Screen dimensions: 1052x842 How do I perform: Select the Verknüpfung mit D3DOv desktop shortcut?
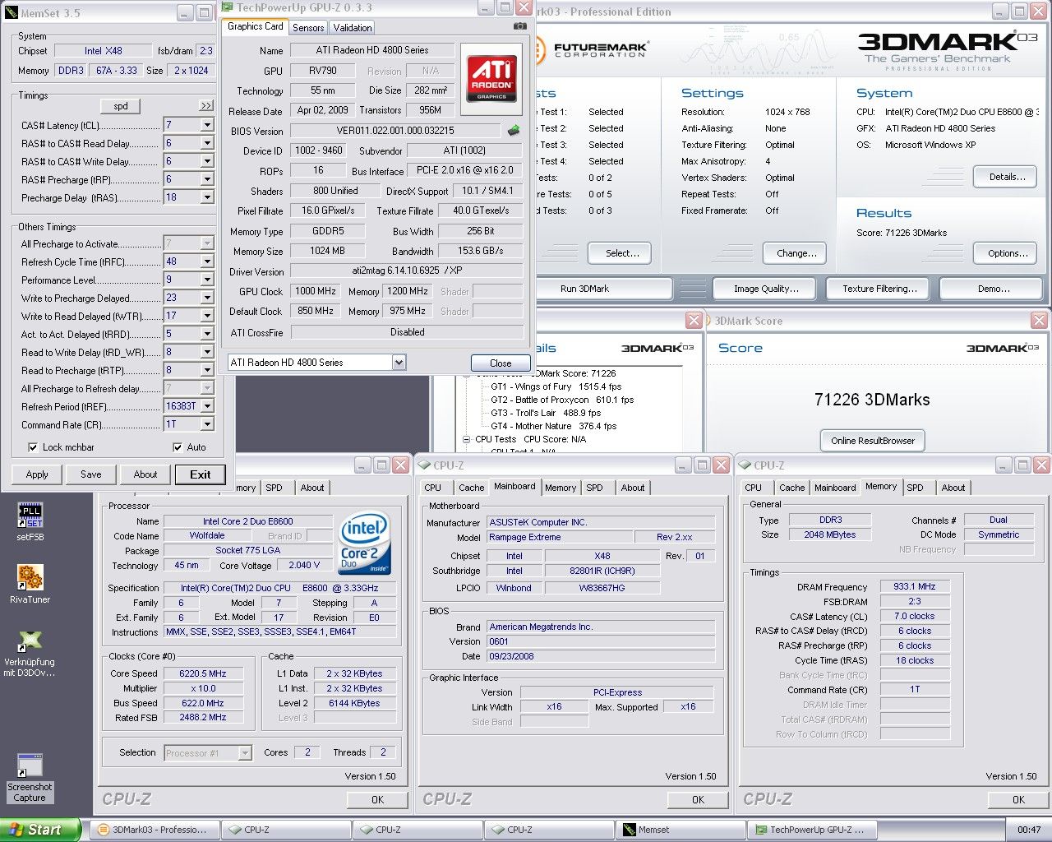tap(30, 653)
